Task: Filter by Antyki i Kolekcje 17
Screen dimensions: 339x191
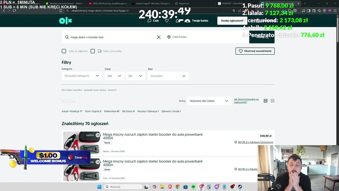Action: [x=72, y=111]
